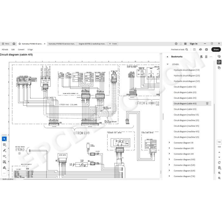Star the current Komatsu PW180-10 document
Viewport: 222px width, 222px height.
coord(20,44)
